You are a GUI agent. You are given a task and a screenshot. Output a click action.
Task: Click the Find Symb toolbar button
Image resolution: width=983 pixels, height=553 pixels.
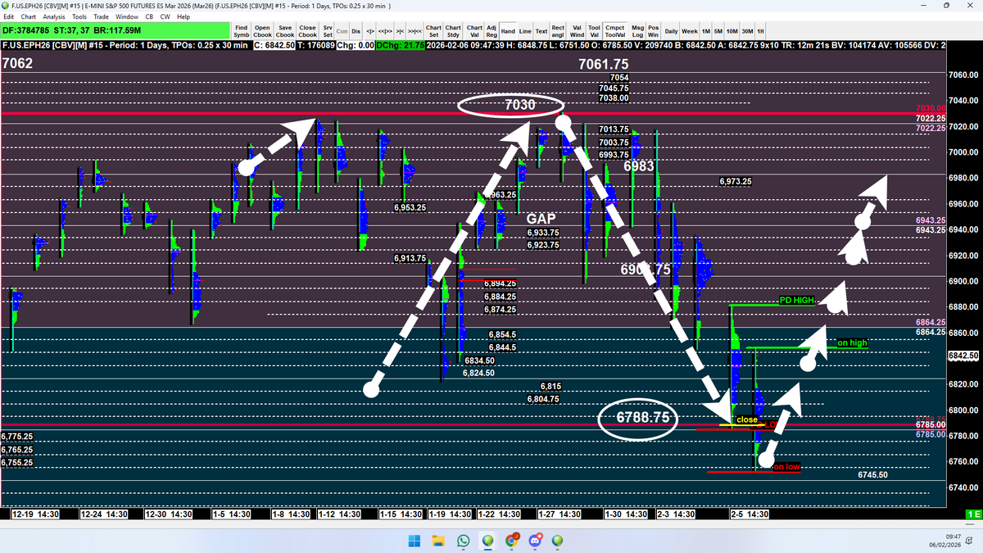pyautogui.click(x=242, y=31)
